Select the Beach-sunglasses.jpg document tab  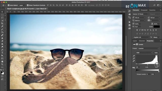(x=27, y=9)
